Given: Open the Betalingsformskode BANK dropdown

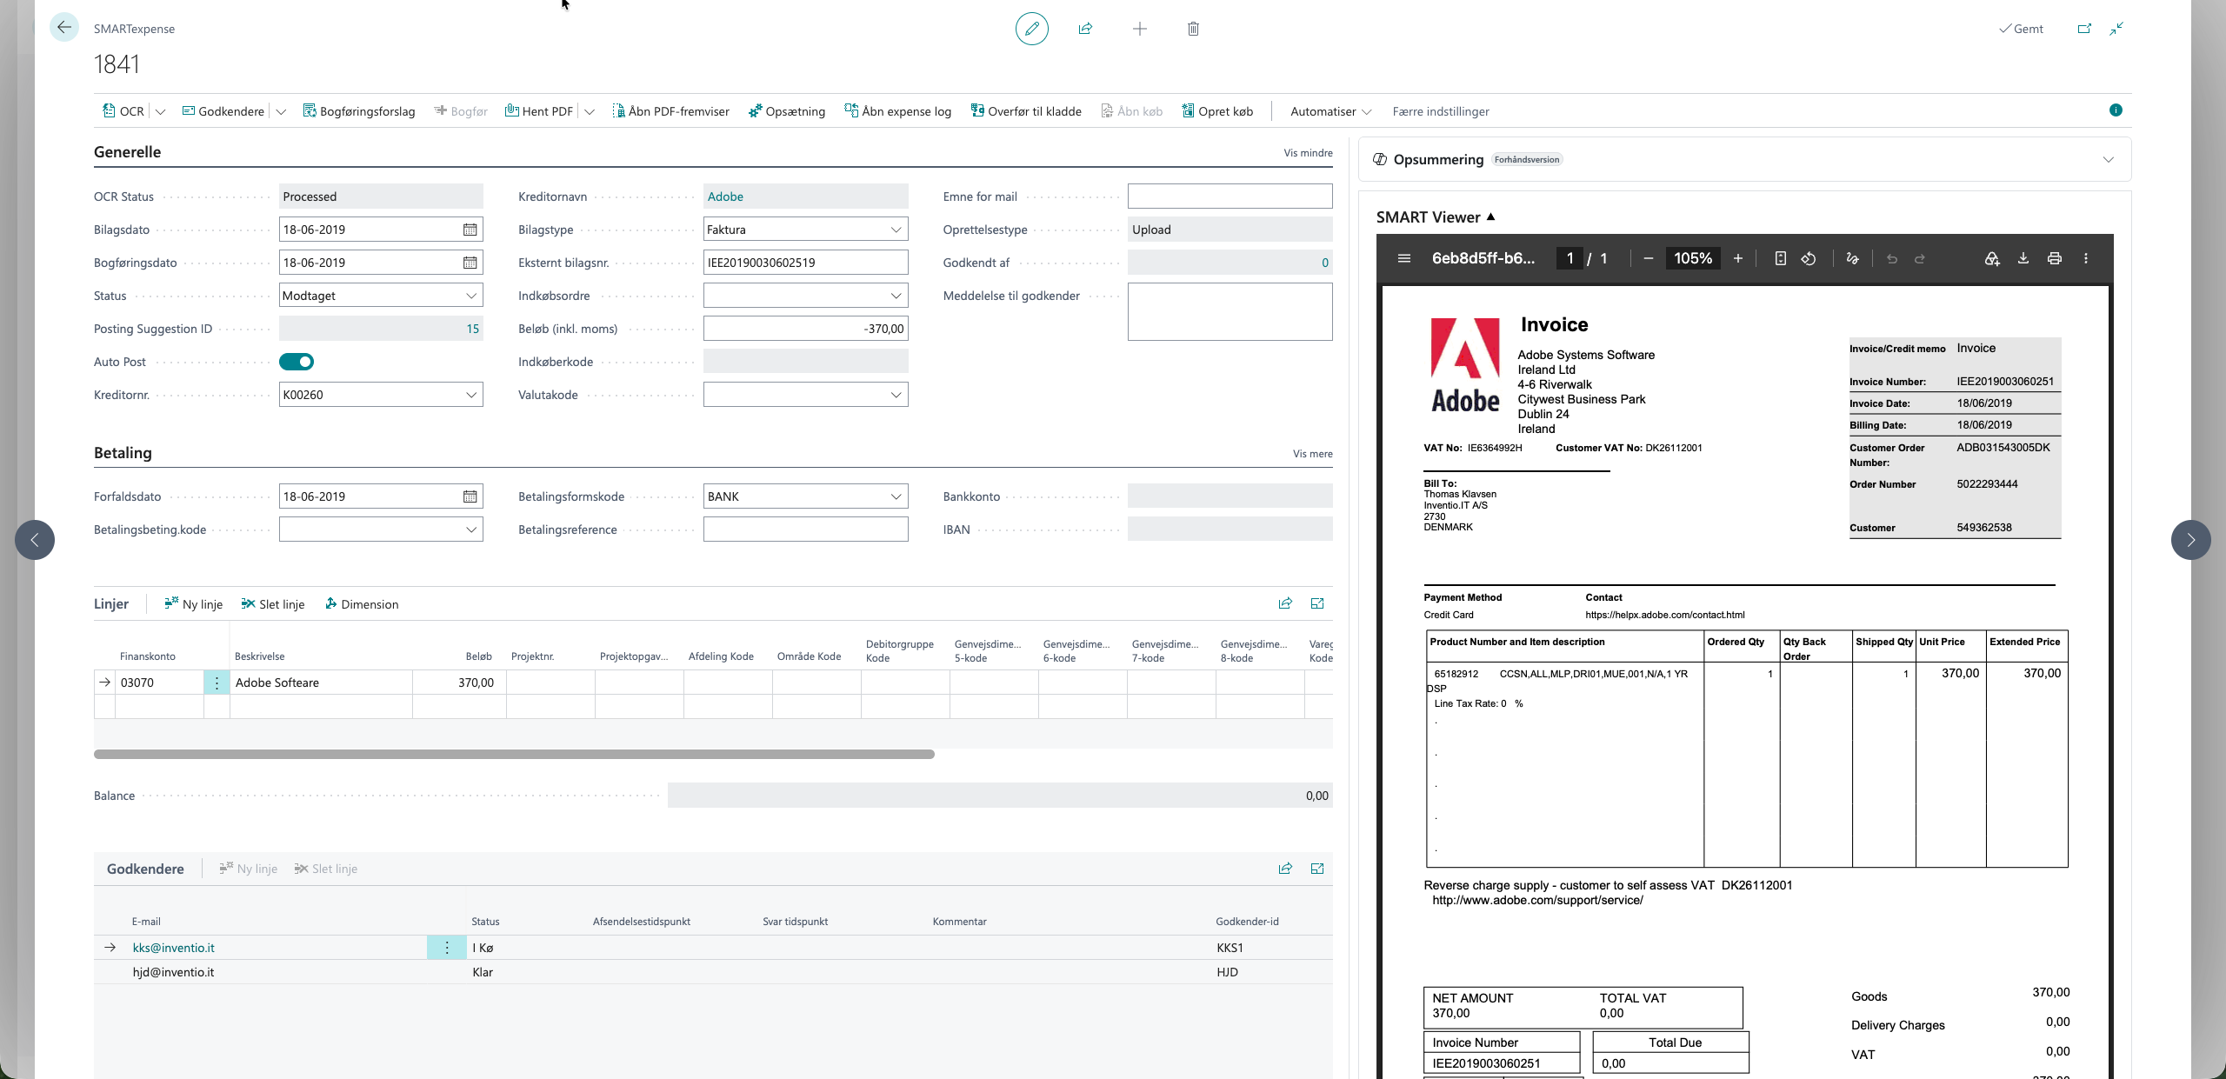Looking at the screenshot, I should click(x=896, y=496).
